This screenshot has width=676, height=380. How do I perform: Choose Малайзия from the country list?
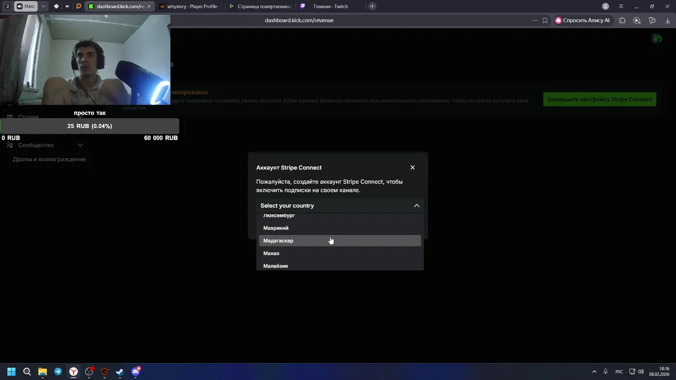(340, 265)
